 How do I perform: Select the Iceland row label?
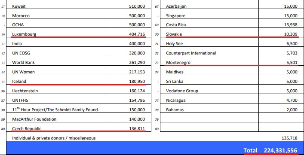coord(19,81)
